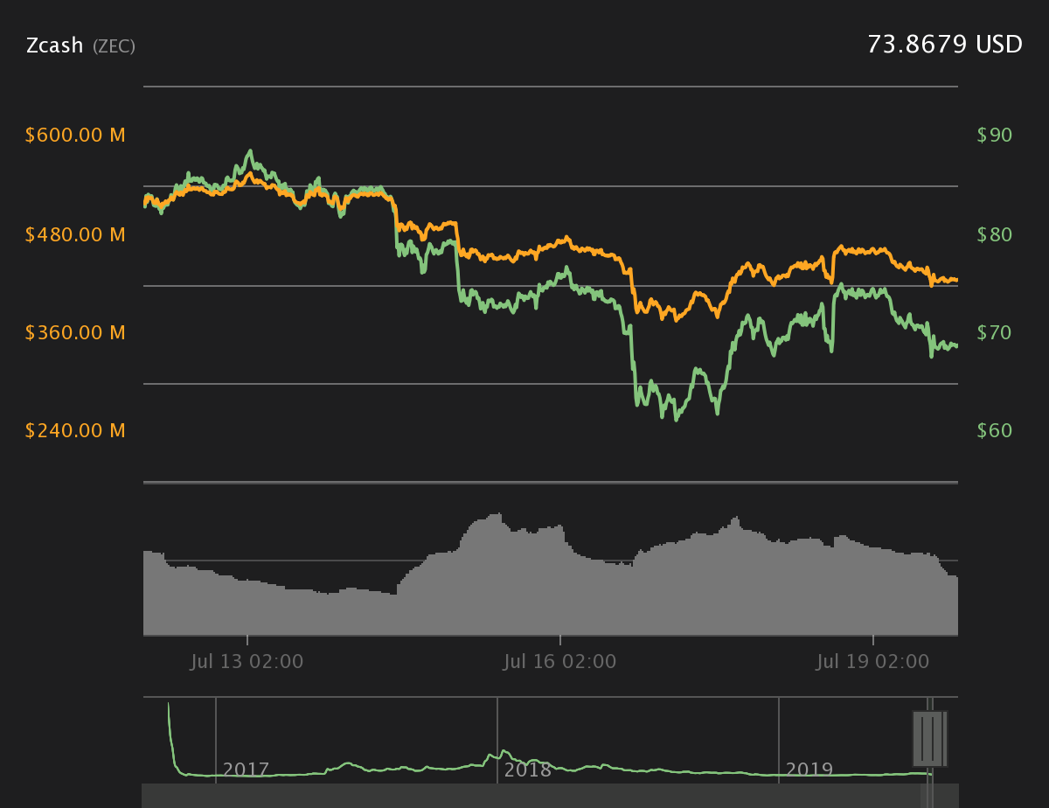
Task: Click the 2019 marker in the navigator
Action: [x=809, y=770]
